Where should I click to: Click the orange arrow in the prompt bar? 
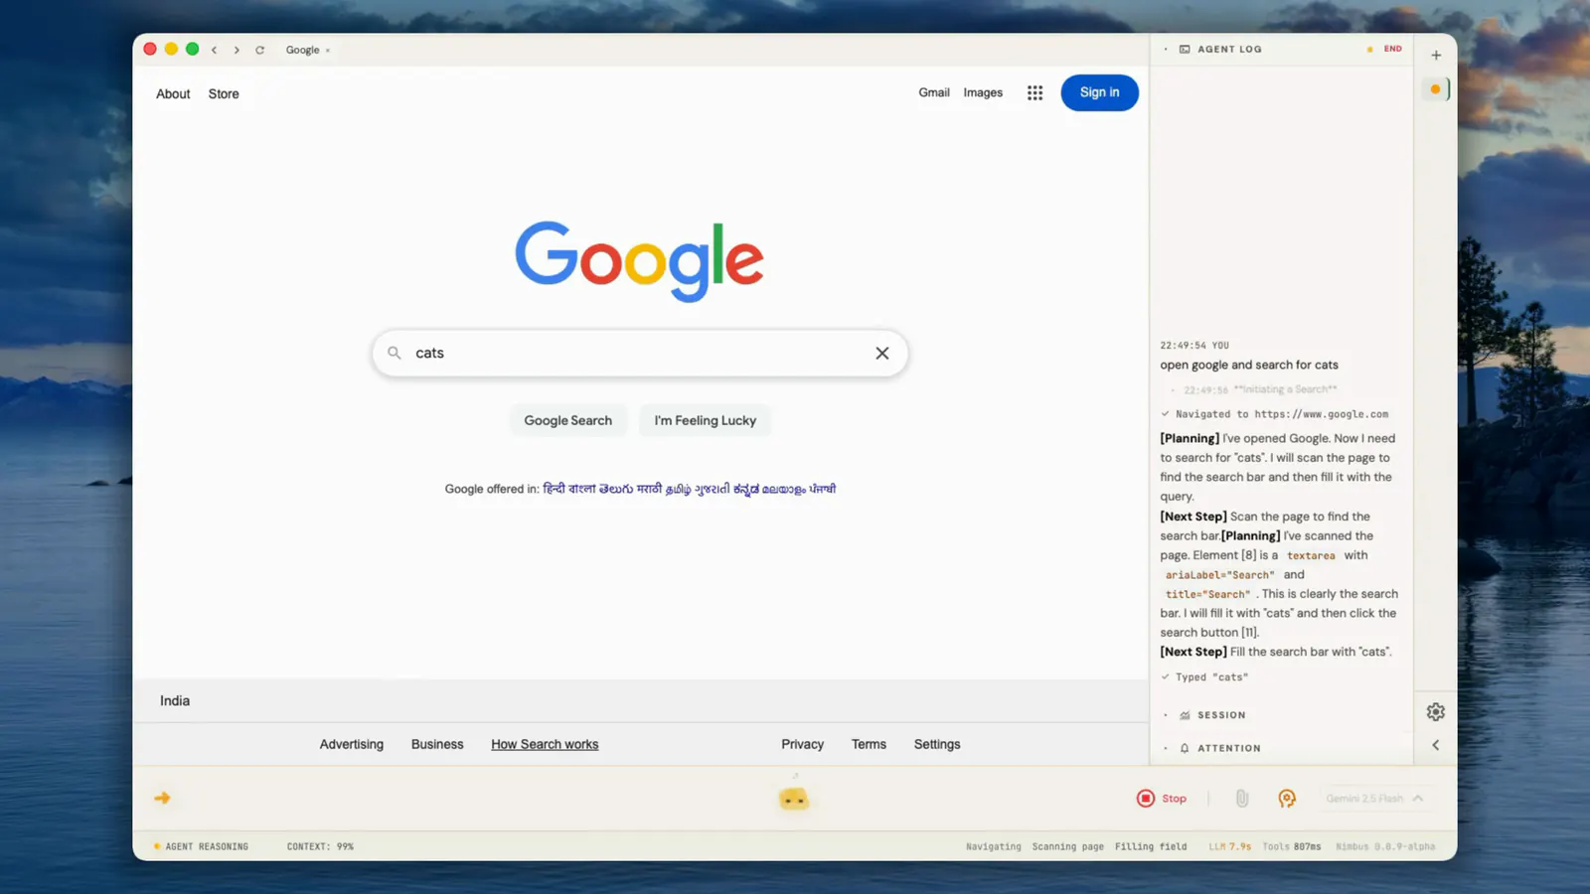tap(162, 798)
